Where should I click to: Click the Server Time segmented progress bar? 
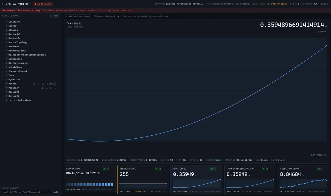90,185
